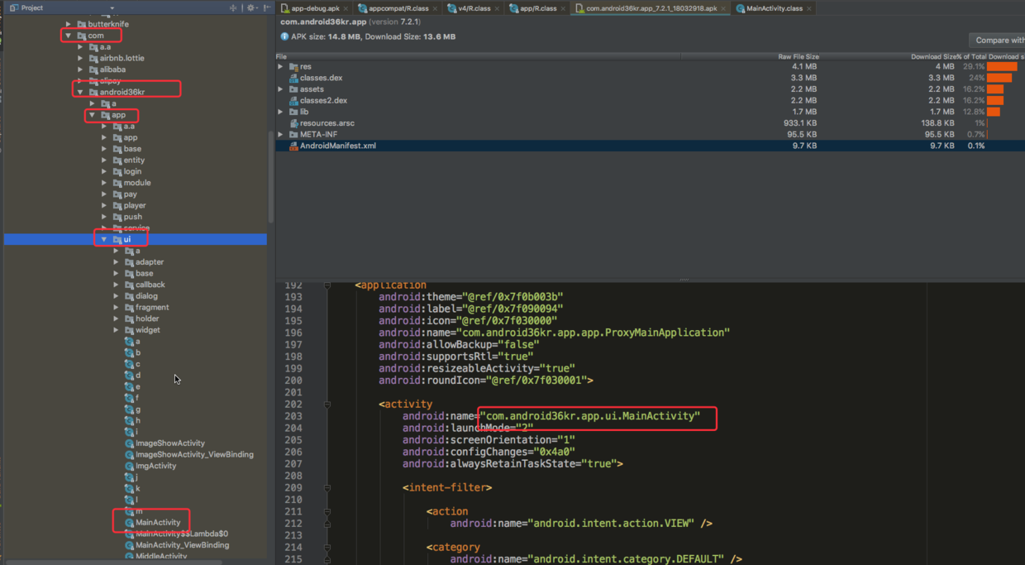
Task: Click the MainActivity class icon in tree
Action: 129,523
